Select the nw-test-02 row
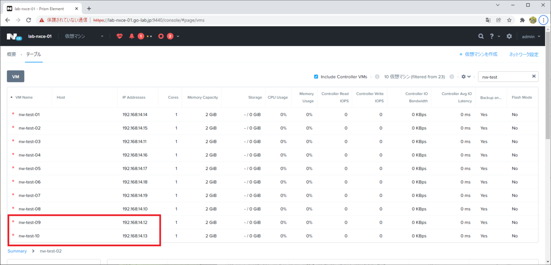Viewport: 551px width, 265px height. click(273, 128)
